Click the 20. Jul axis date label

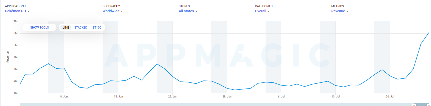[390, 96]
